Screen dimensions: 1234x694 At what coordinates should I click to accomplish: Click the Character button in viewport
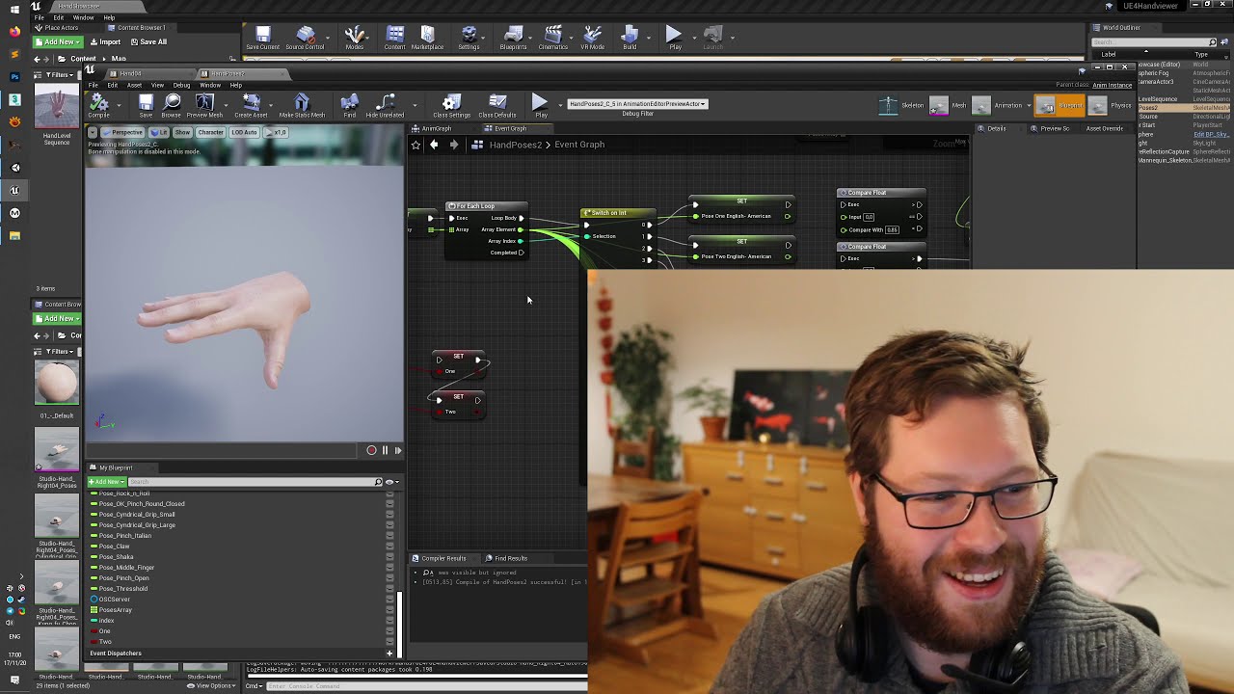(x=210, y=132)
